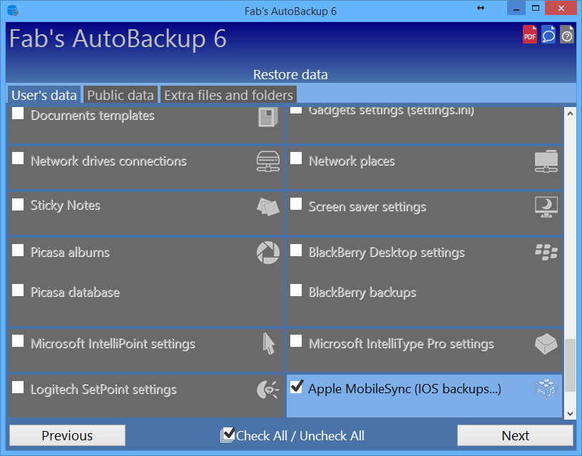Close the Fab's AutoBackup window

561,8
